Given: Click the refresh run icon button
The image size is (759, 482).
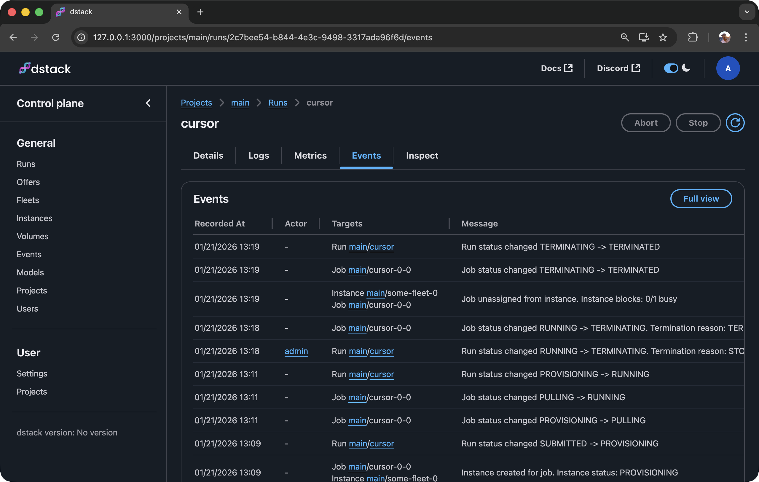Looking at the screenshot, I should (735, 123).
